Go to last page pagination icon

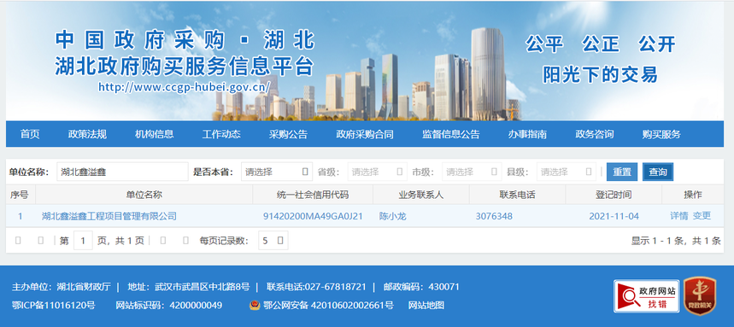click(185, 241)
